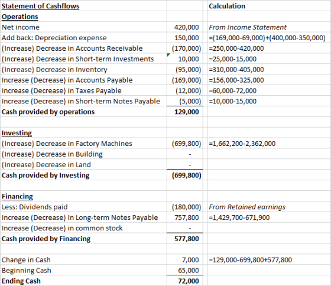Select Financing total 577,800
Image resolution: width=331 pixels, height=286 pixels.
click(186, 239)
